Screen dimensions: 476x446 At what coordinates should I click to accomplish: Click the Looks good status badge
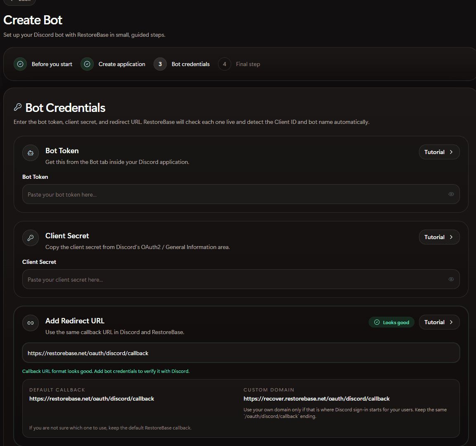pyautogui.click(x=391, y=323)
